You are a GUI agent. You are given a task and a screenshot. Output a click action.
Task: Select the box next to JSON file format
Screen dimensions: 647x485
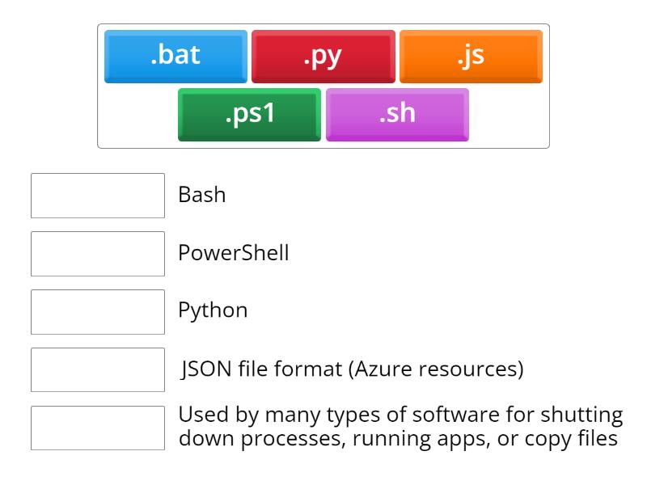point(98,369)
